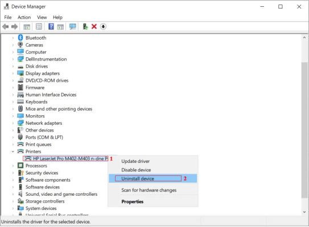
Task: Open the View menu
Action: click(x=42, y=17)
